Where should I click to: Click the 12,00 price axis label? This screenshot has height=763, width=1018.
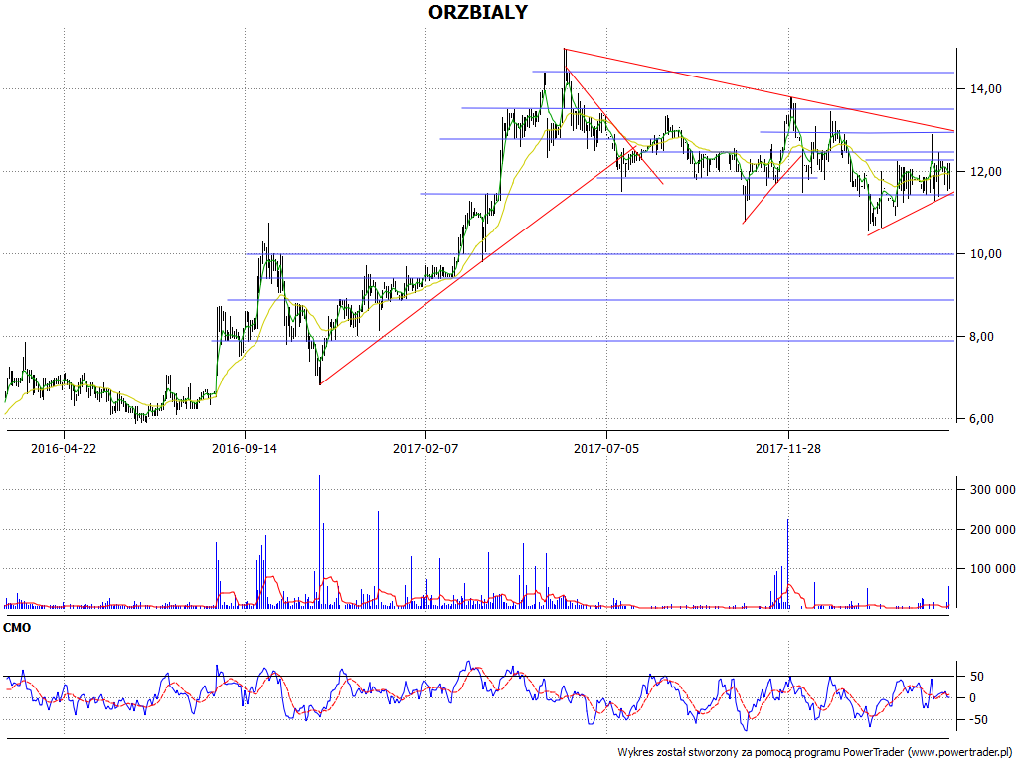(x=985, y=172)
